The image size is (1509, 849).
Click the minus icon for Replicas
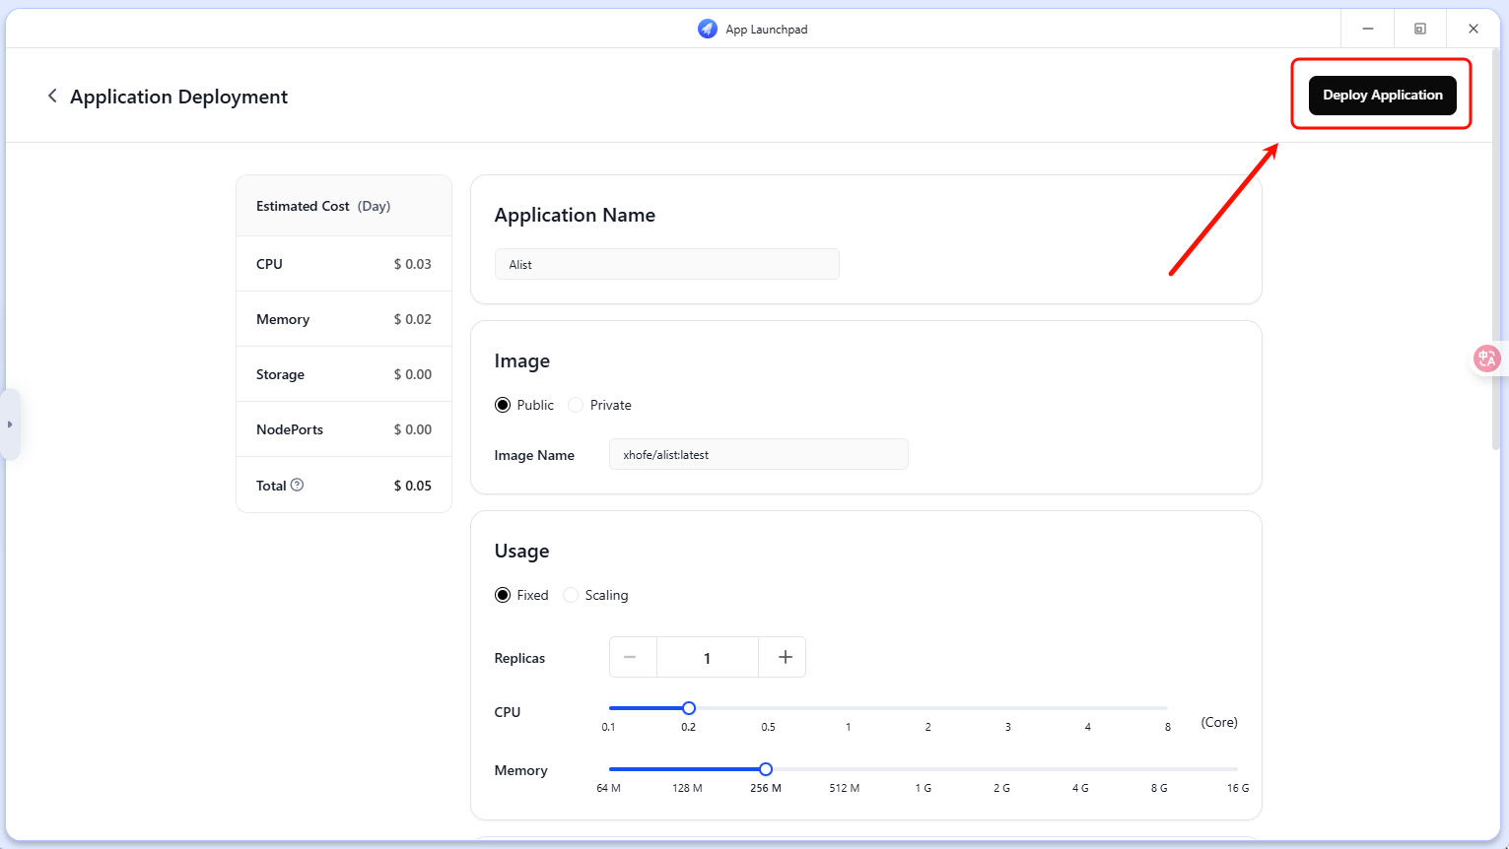(631, 657)
